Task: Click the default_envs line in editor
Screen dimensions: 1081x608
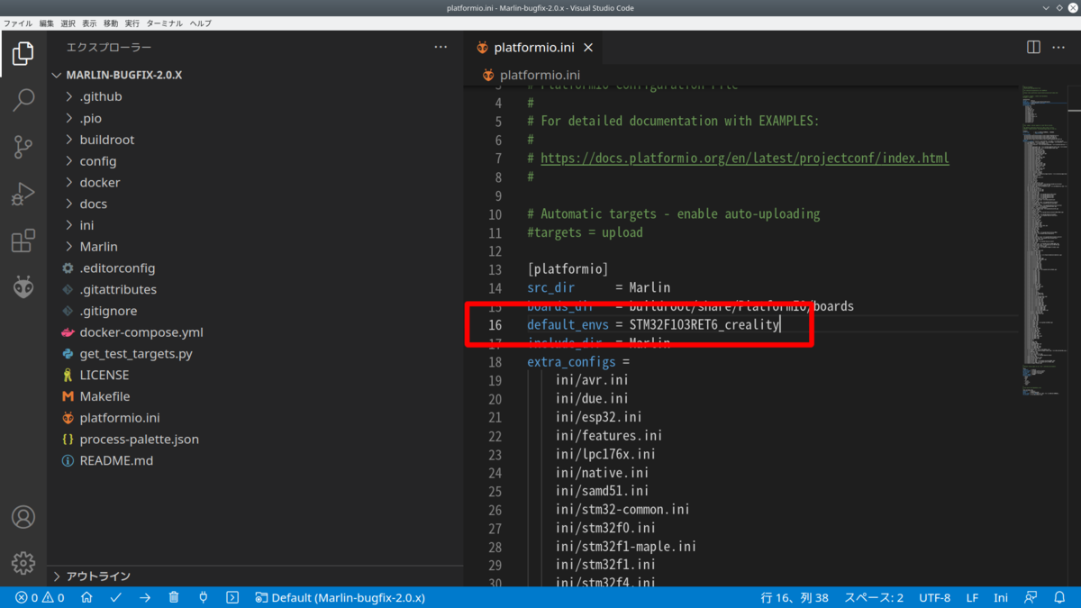Action: pos(653,324)
